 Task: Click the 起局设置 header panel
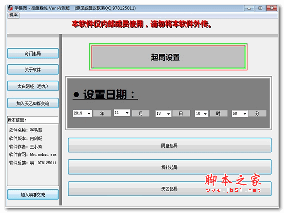click(x=168, y=57)
